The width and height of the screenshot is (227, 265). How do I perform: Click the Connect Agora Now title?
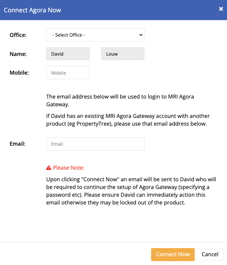point(32,10)
